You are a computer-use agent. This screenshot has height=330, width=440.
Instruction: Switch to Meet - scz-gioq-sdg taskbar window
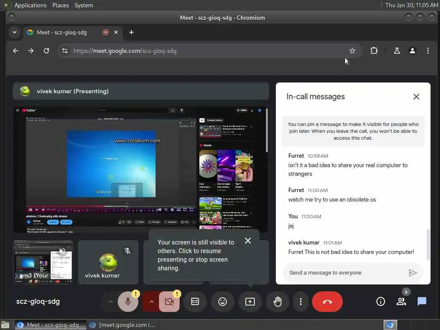50,325
